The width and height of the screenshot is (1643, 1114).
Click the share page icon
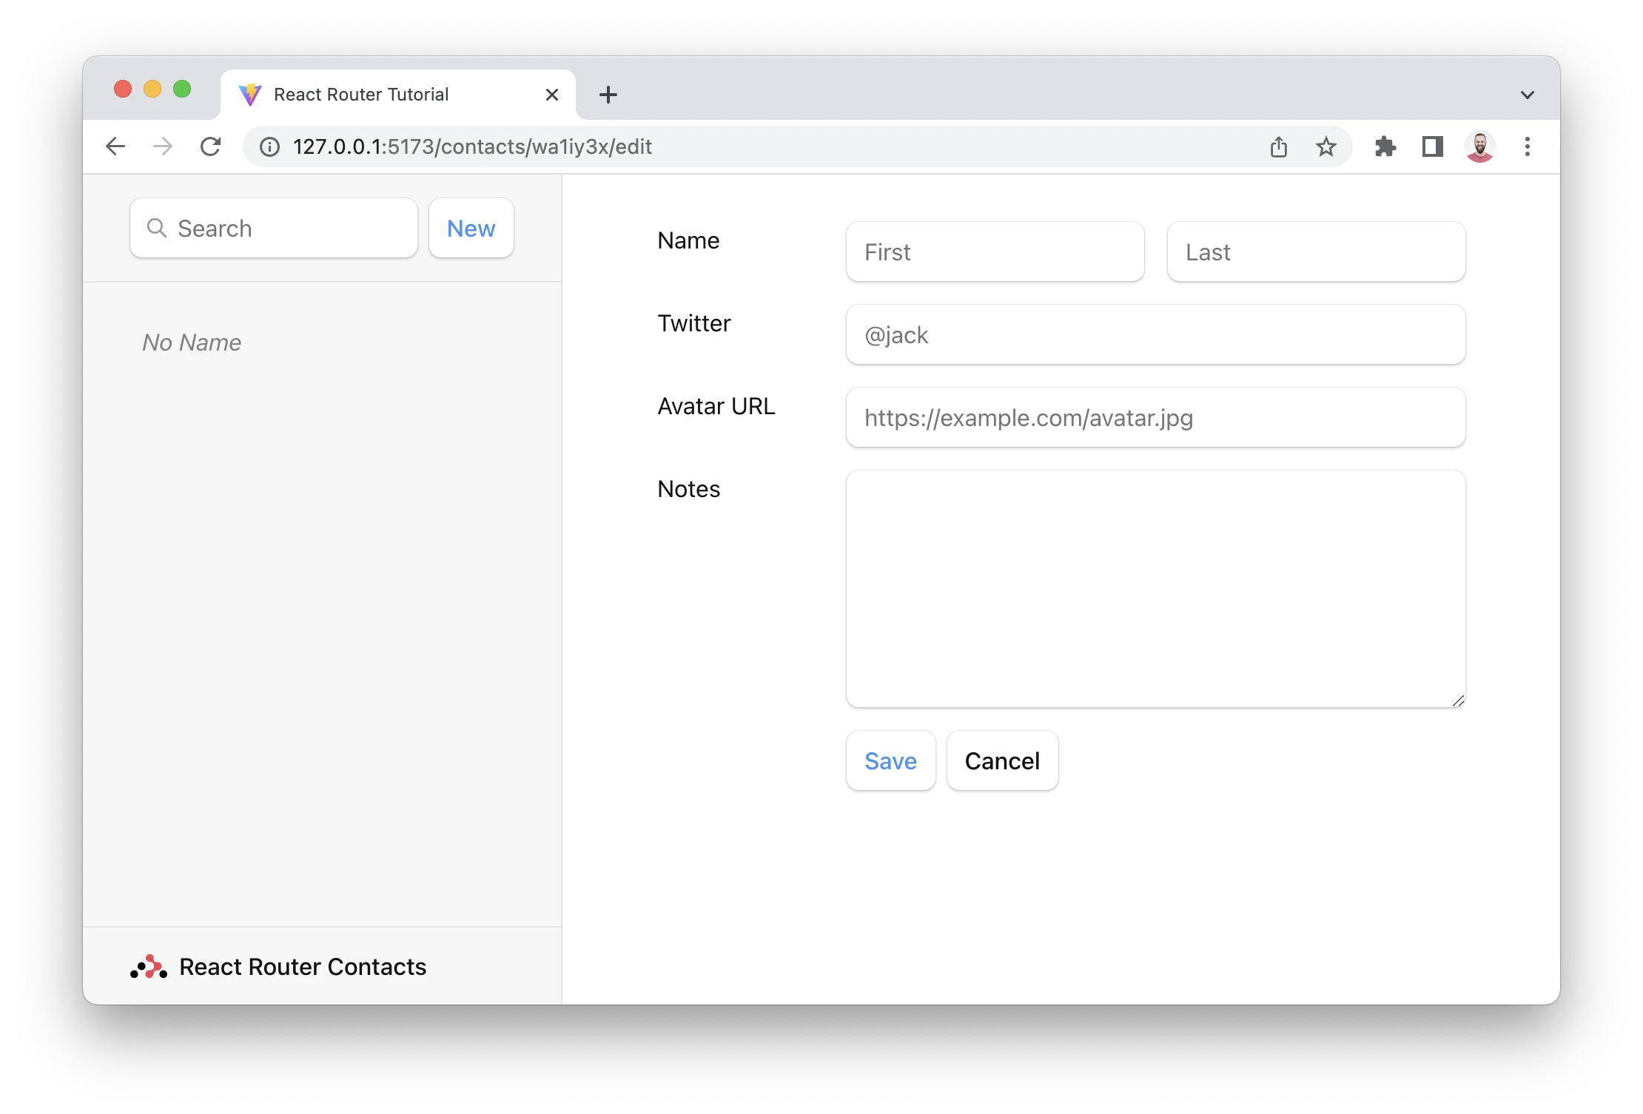click(x=1279, y=146)
